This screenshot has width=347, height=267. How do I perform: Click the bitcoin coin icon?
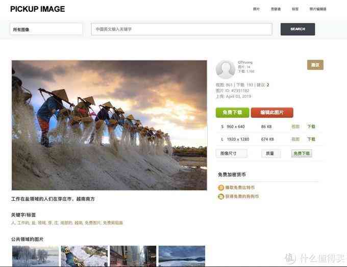221,188
